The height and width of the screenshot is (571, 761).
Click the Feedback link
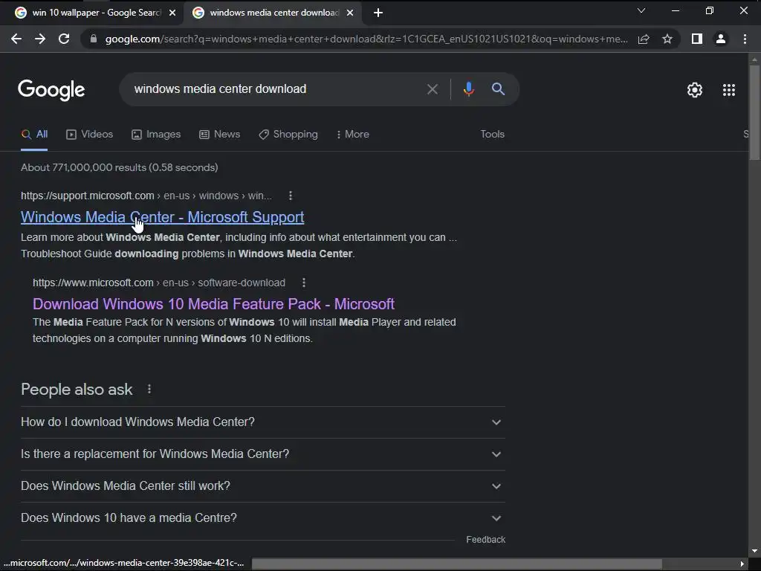click(x=486, y=540)
